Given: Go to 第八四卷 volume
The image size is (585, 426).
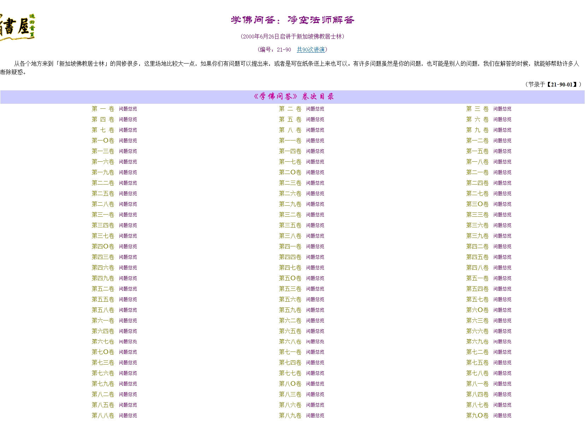Looking at the screenshot, I should coord(477,394).
